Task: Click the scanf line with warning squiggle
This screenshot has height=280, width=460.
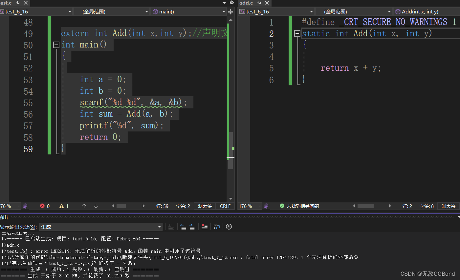Action: click(134, 103)
